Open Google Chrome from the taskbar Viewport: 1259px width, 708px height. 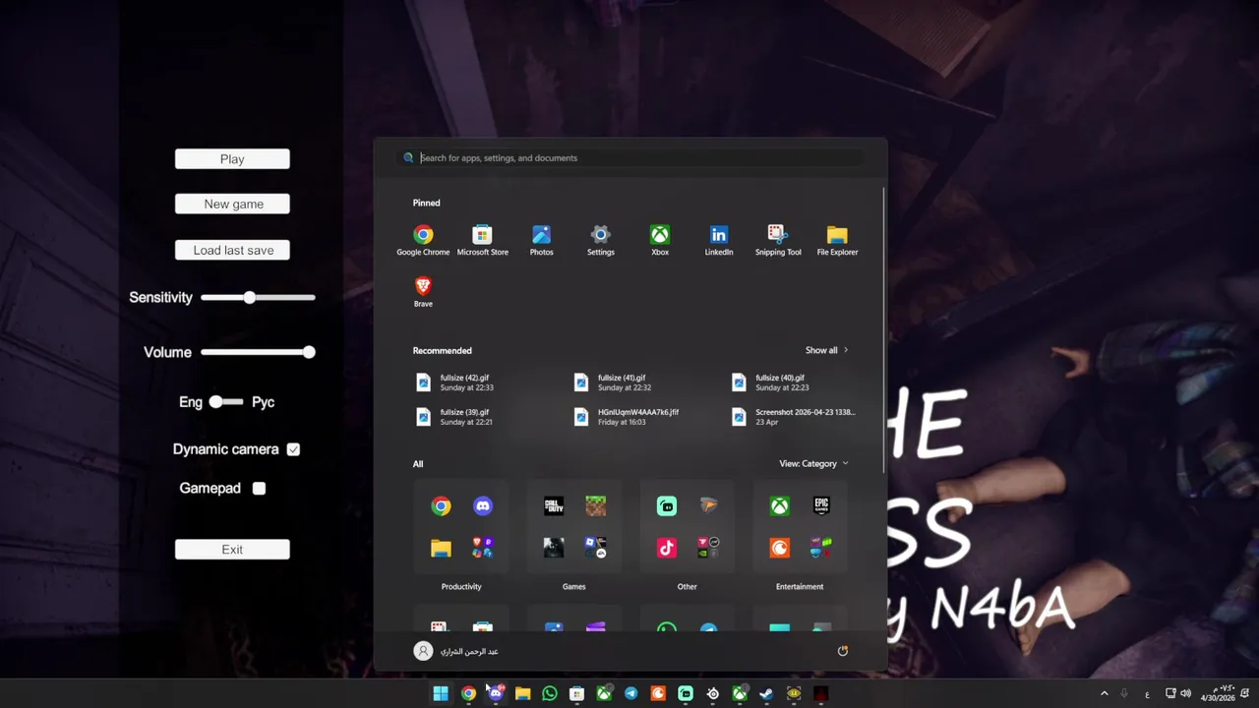[x=468, y=693]
